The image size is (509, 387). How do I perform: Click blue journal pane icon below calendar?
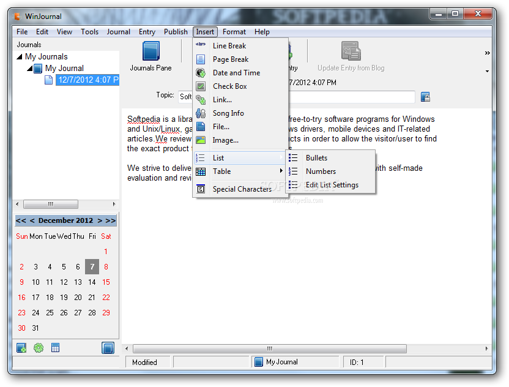point(108,348)
